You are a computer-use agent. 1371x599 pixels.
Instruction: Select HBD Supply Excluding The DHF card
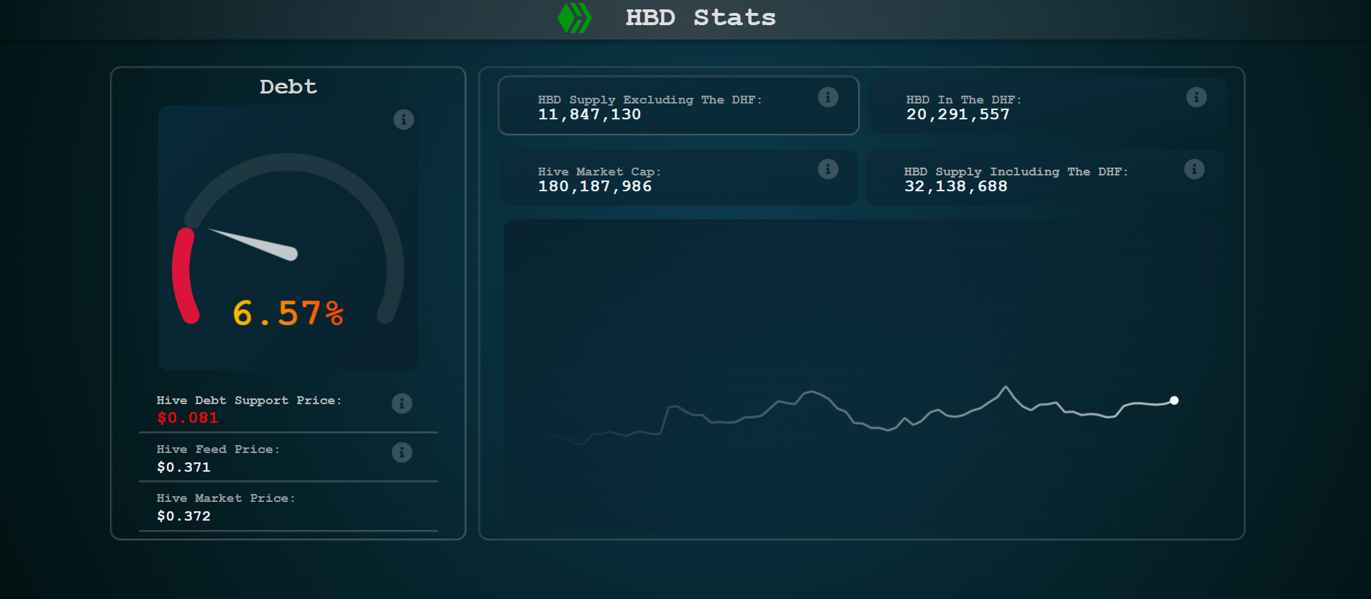pos(678,106)
